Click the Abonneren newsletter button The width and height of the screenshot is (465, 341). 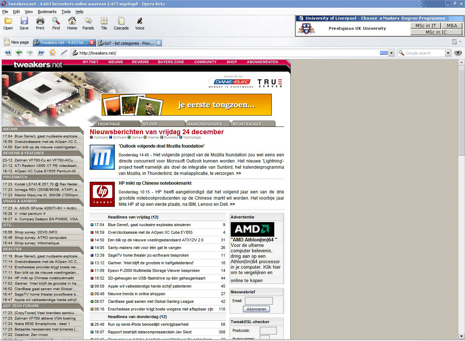256,309
